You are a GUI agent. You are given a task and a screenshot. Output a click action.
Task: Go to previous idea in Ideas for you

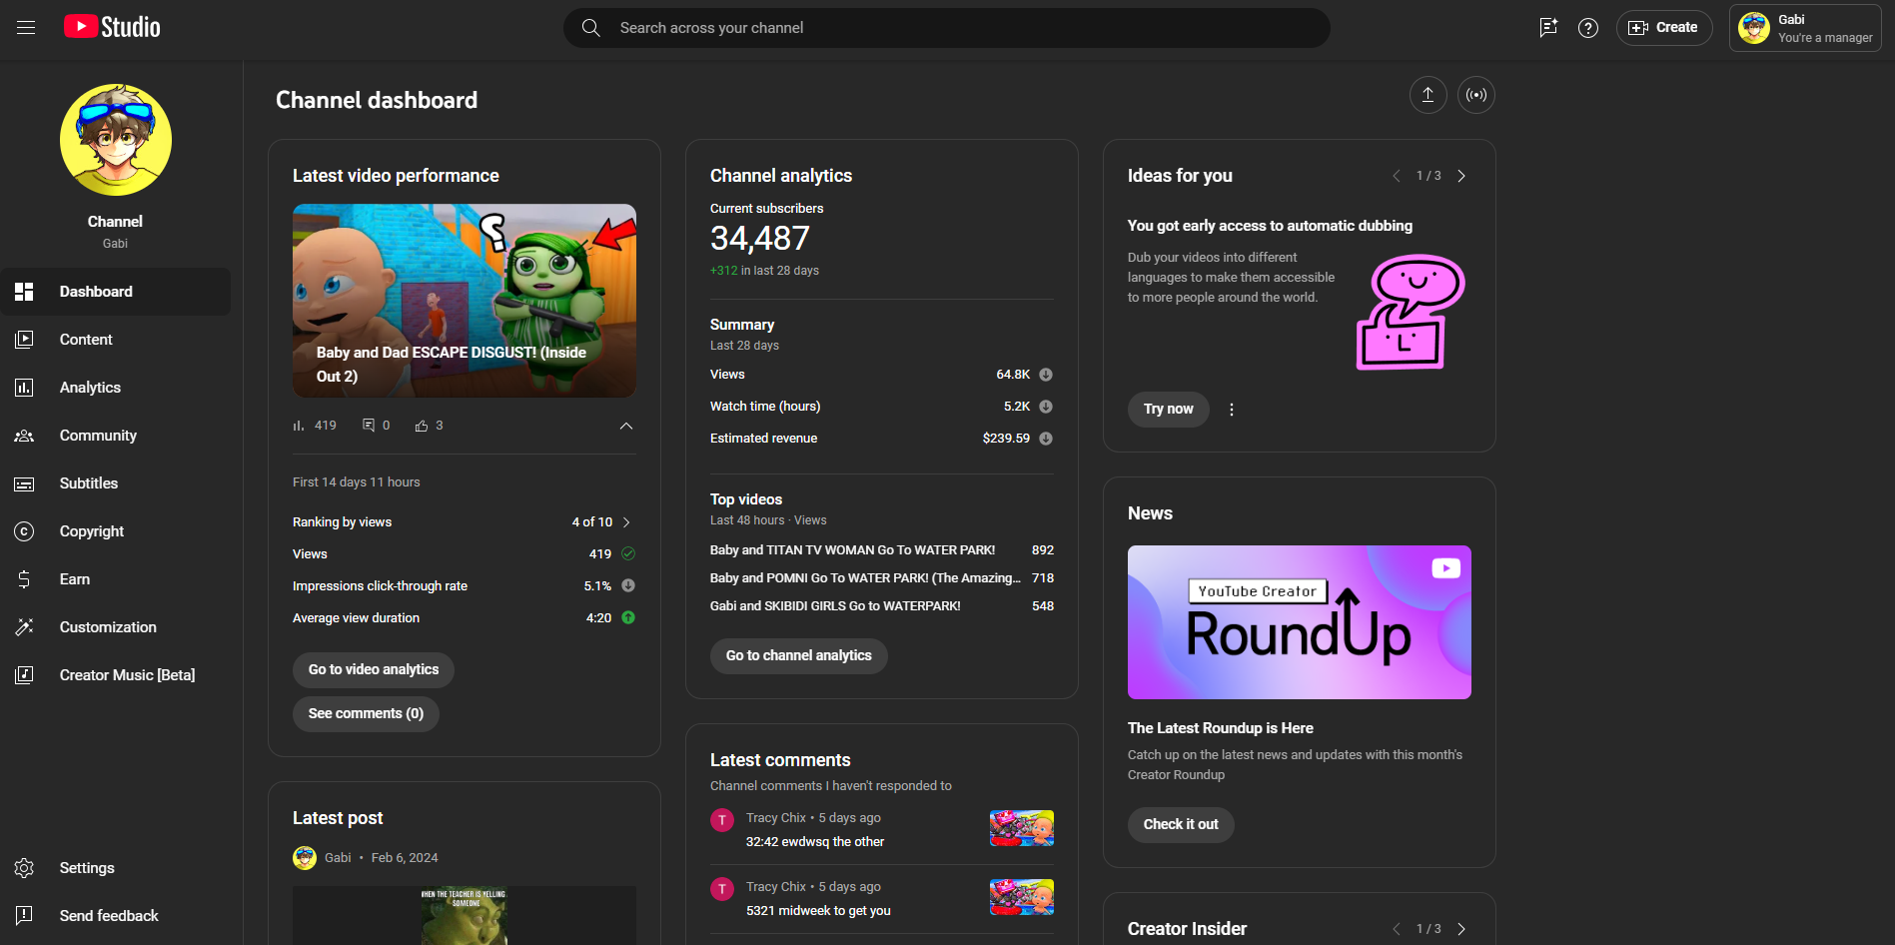pyautogui.click(x=1397, y=176)
